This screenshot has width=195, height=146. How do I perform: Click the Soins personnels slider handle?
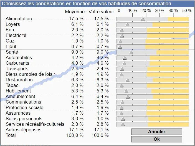(123, 119)
